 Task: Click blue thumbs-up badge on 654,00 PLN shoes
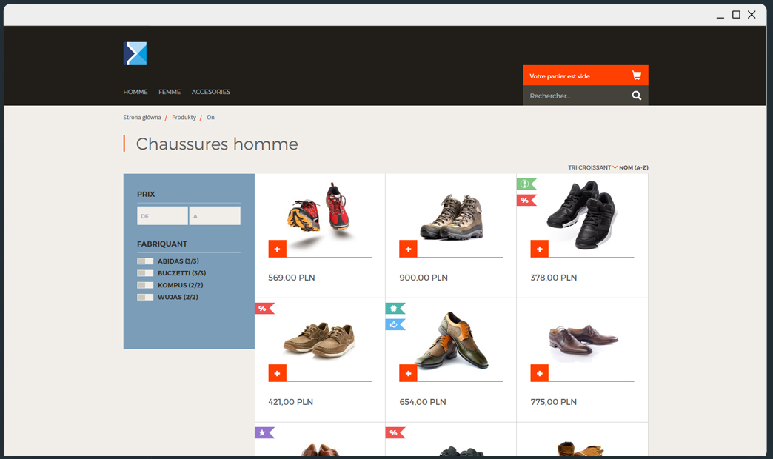click(395, 324)
